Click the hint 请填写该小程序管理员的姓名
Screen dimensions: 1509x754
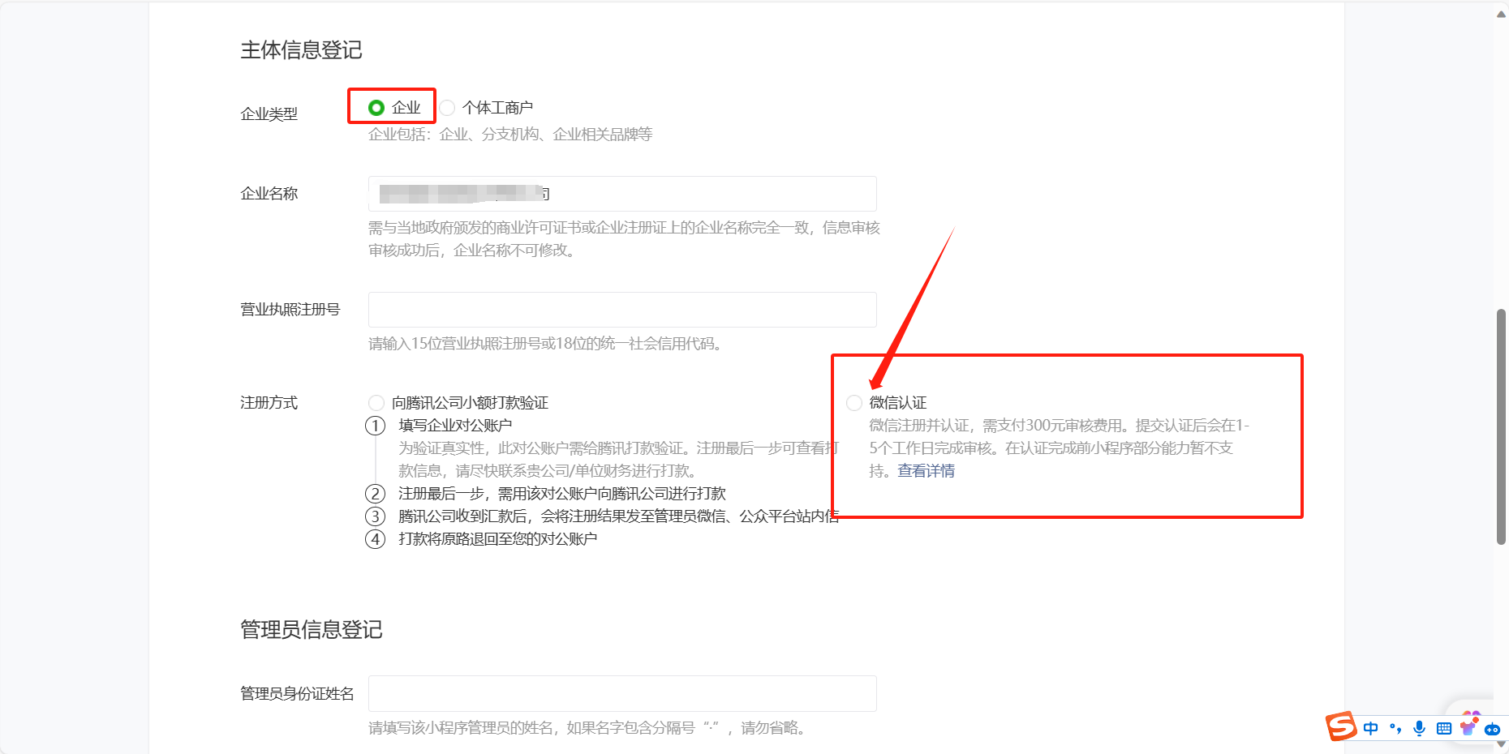(589, 728)
